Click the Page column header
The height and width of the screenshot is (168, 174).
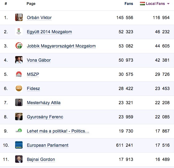[31, 4]
